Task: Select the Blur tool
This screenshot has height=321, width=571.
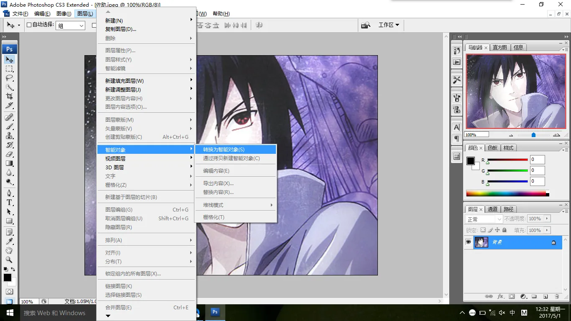Action: click(x=9, y=172)
